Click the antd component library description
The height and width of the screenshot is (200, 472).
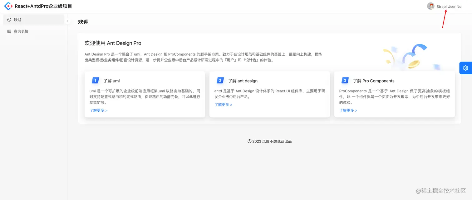[270, 94]
